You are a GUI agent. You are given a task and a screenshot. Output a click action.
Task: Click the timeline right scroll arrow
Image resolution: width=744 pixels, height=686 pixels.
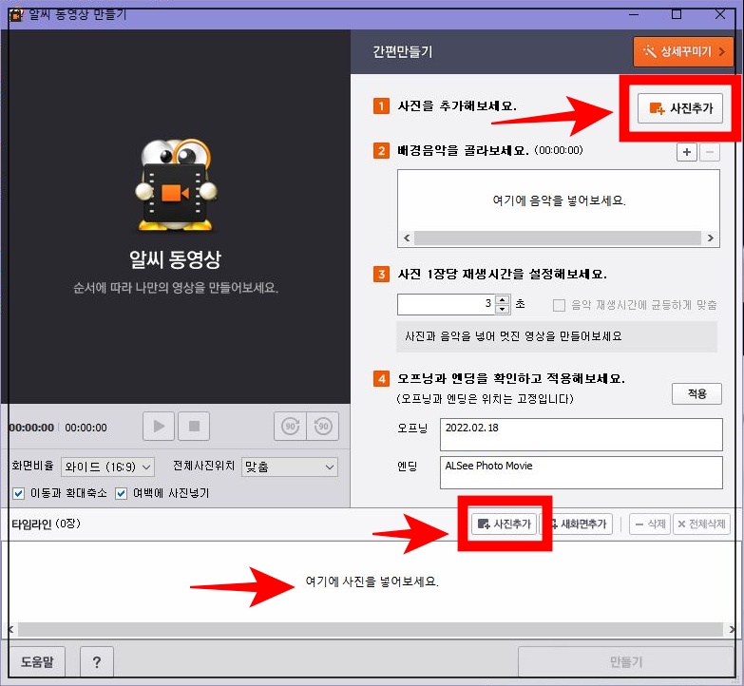[x=732, y=630]
